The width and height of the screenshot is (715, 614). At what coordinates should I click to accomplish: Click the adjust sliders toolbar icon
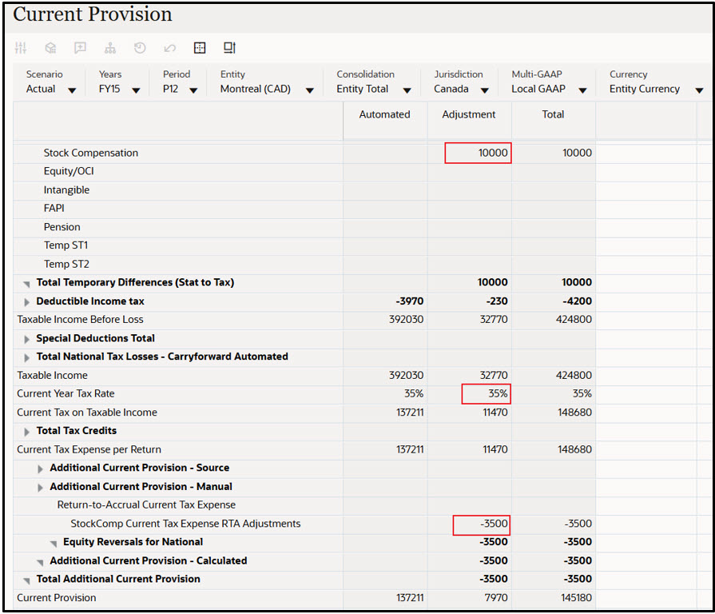(x=21, y=47)
